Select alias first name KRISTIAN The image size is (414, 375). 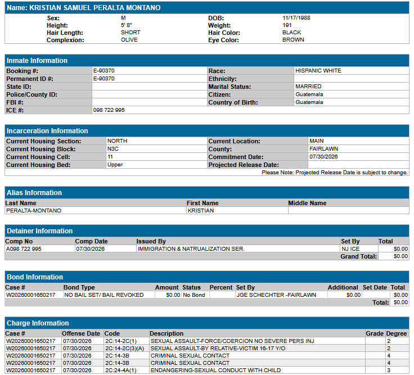tap(201, 211)
